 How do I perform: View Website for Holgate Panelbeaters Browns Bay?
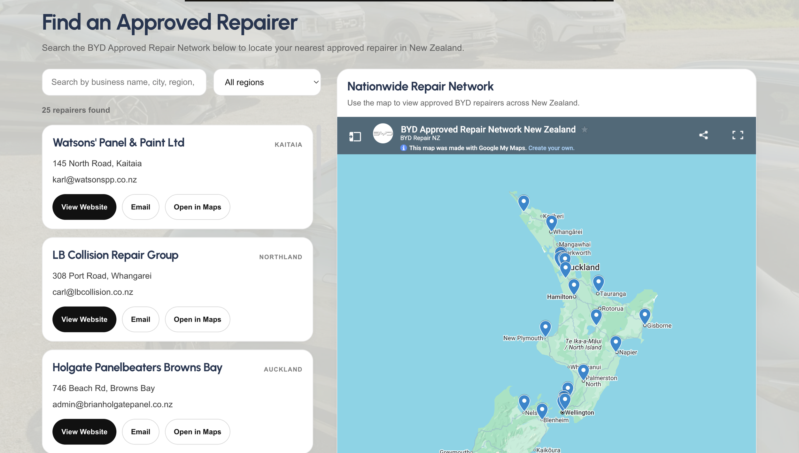click(x=84, y=432)
